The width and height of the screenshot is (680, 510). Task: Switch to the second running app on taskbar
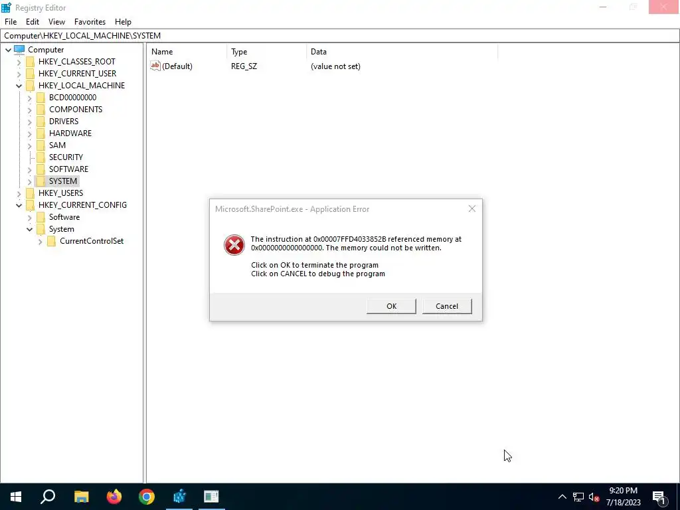(212, 497)
